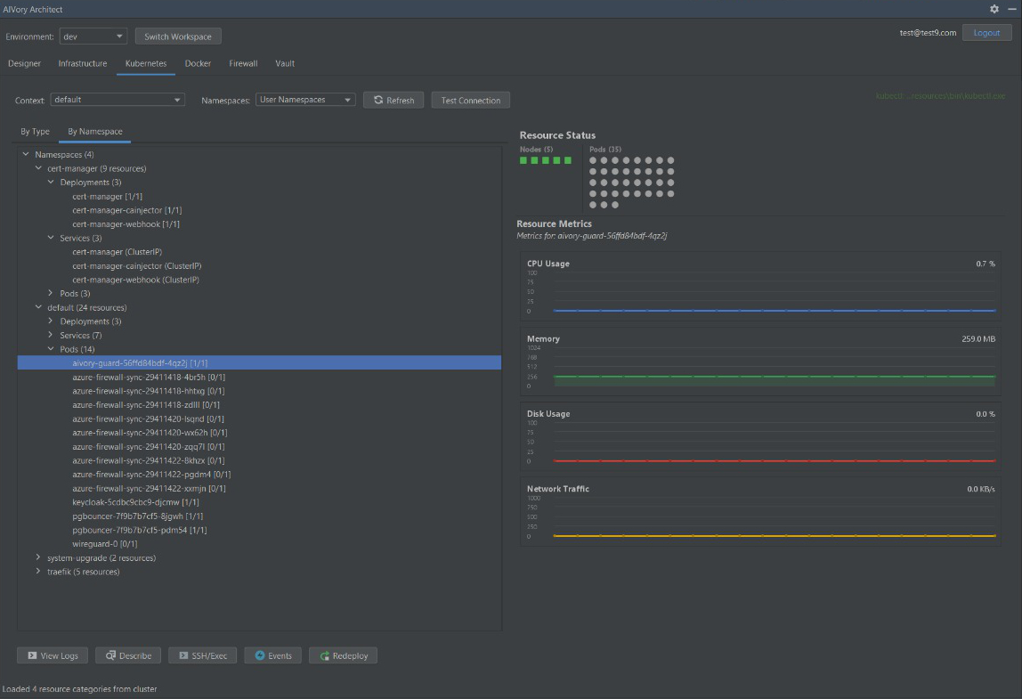Open SSH/Exec session button
This screenshot has height=699, width=1022.
click(x=203, y=655)
